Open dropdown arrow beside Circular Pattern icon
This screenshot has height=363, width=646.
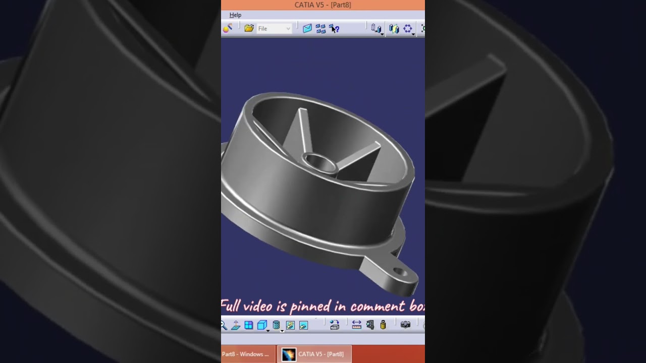click(x=413, y=34)
